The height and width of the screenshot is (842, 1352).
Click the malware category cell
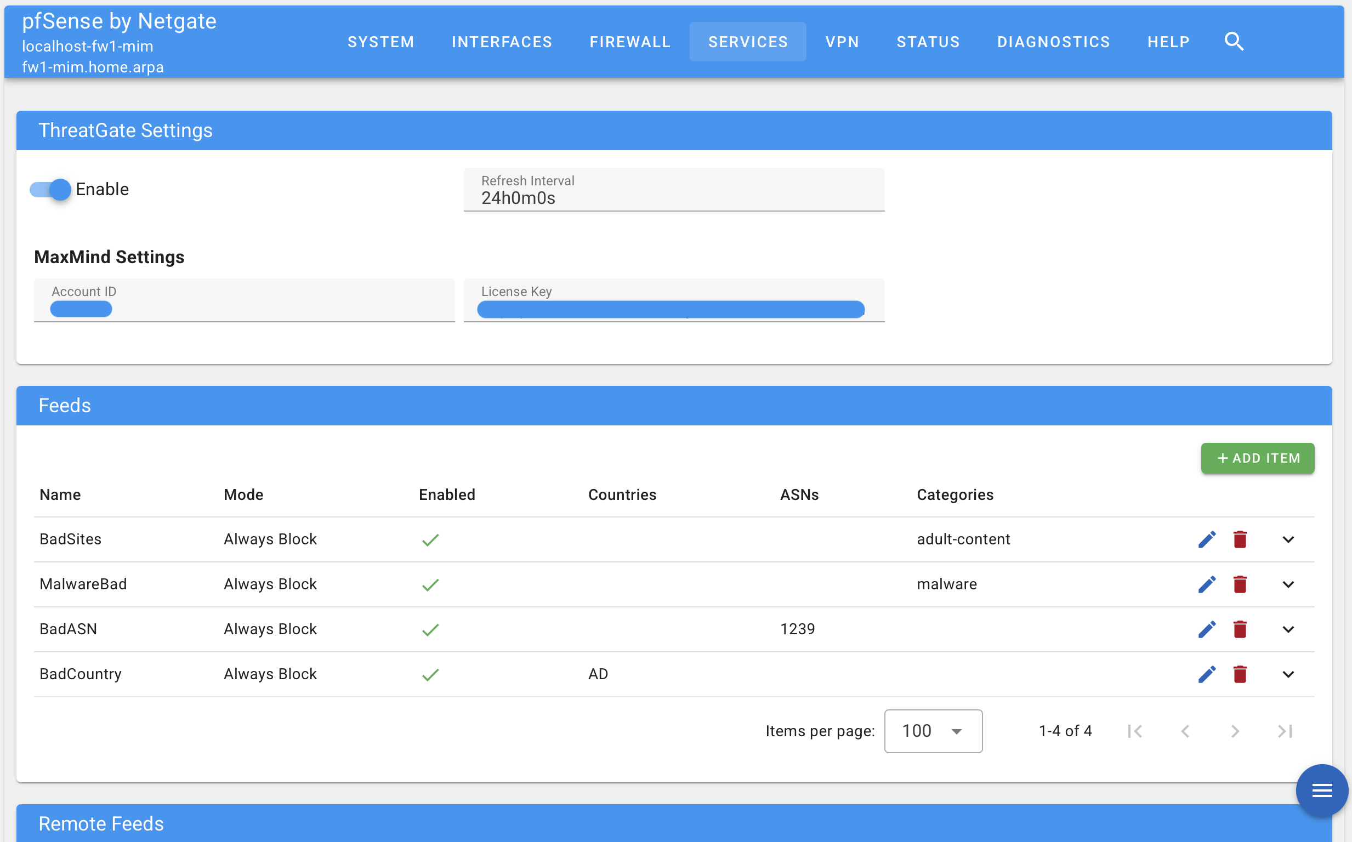click(x=947, y=584)
